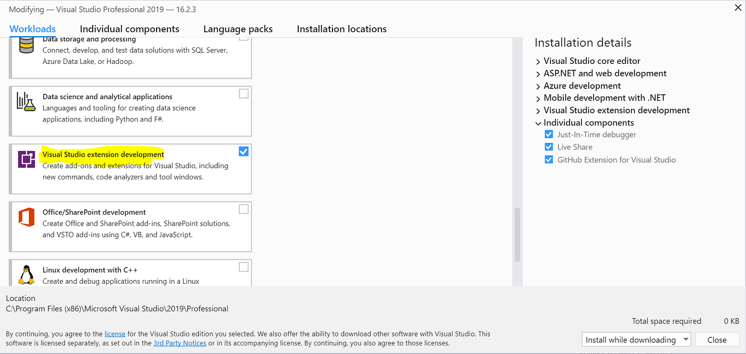
Task: Click the Office/SharePoint orange logo icon
Action: click(x=26, y=217)
